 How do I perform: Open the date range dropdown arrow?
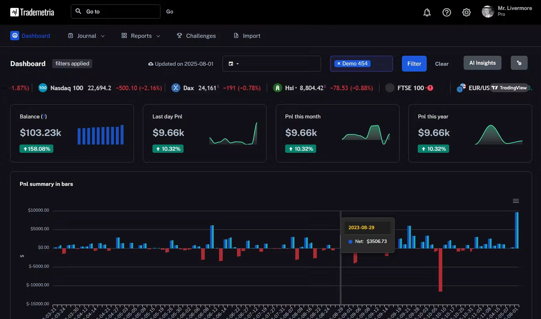238,64
